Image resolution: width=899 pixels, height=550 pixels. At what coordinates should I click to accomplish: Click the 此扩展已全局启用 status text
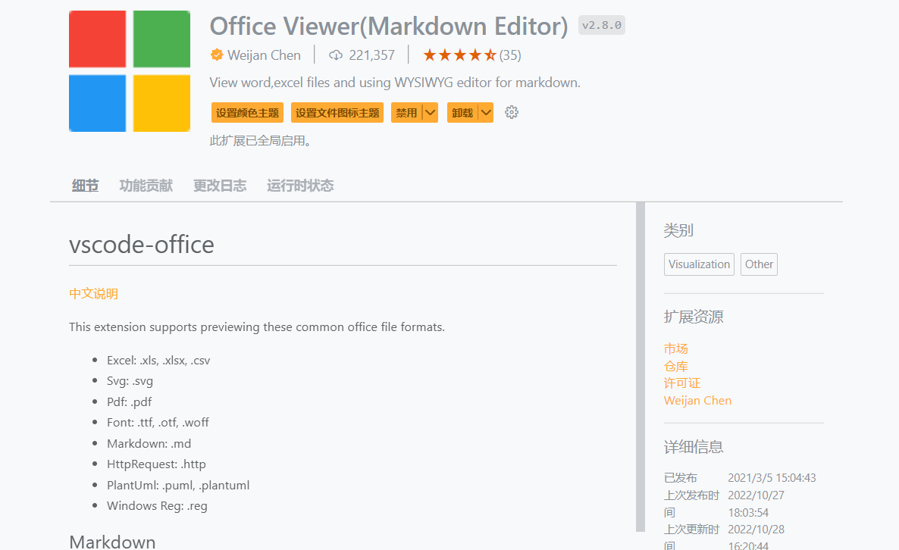[x=260, y=140]
